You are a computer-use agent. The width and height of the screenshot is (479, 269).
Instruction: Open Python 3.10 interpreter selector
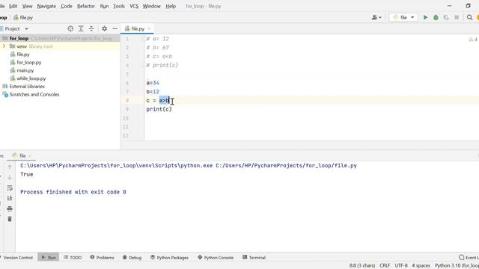pyautogui.click(x=457, y=265)
